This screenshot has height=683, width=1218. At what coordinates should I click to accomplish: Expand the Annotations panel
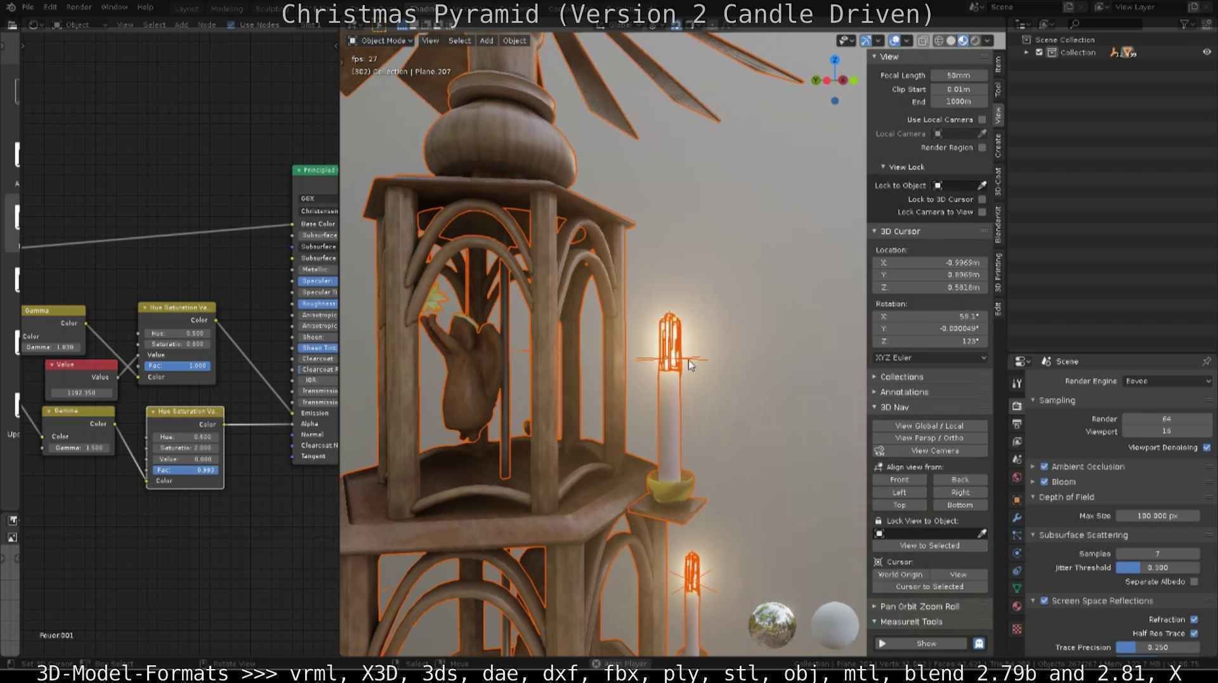pyautogui.click(x=903, y=392)
